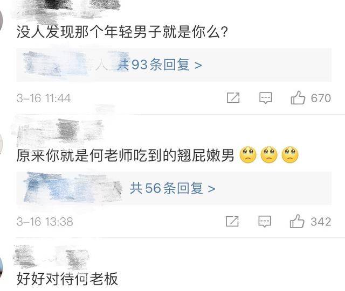Like the comment with 342 likes
This screenshot has height=291, width=345.
pyautogui.click(x=297, y=221)
